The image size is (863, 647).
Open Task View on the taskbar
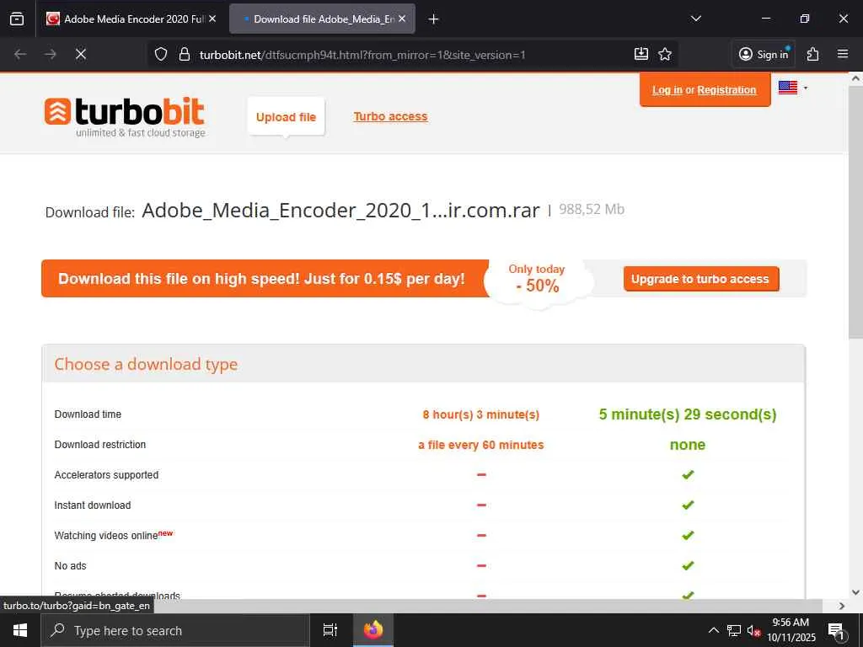tap(330, 630)
